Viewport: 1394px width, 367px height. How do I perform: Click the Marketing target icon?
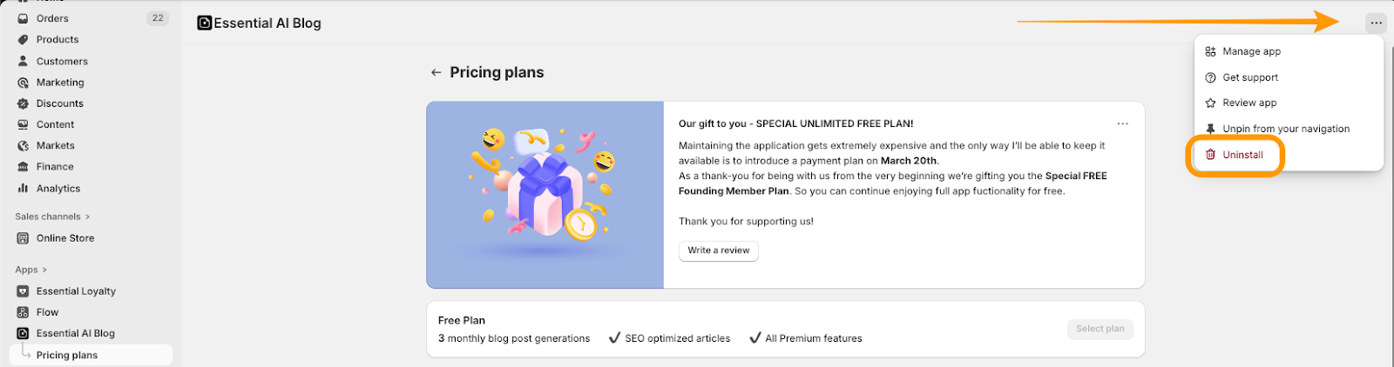coord(24,83)
